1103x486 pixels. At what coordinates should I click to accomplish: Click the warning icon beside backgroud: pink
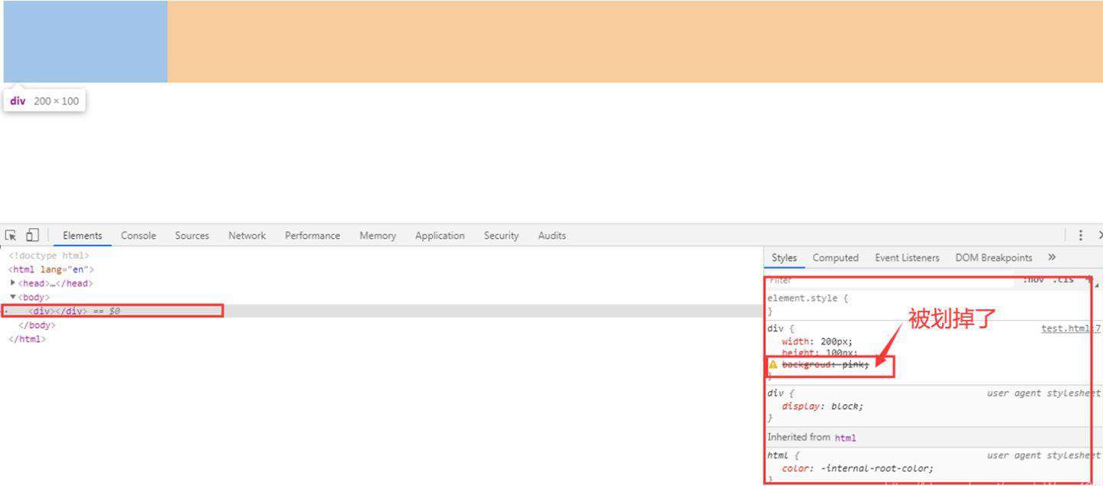point(773,365)
